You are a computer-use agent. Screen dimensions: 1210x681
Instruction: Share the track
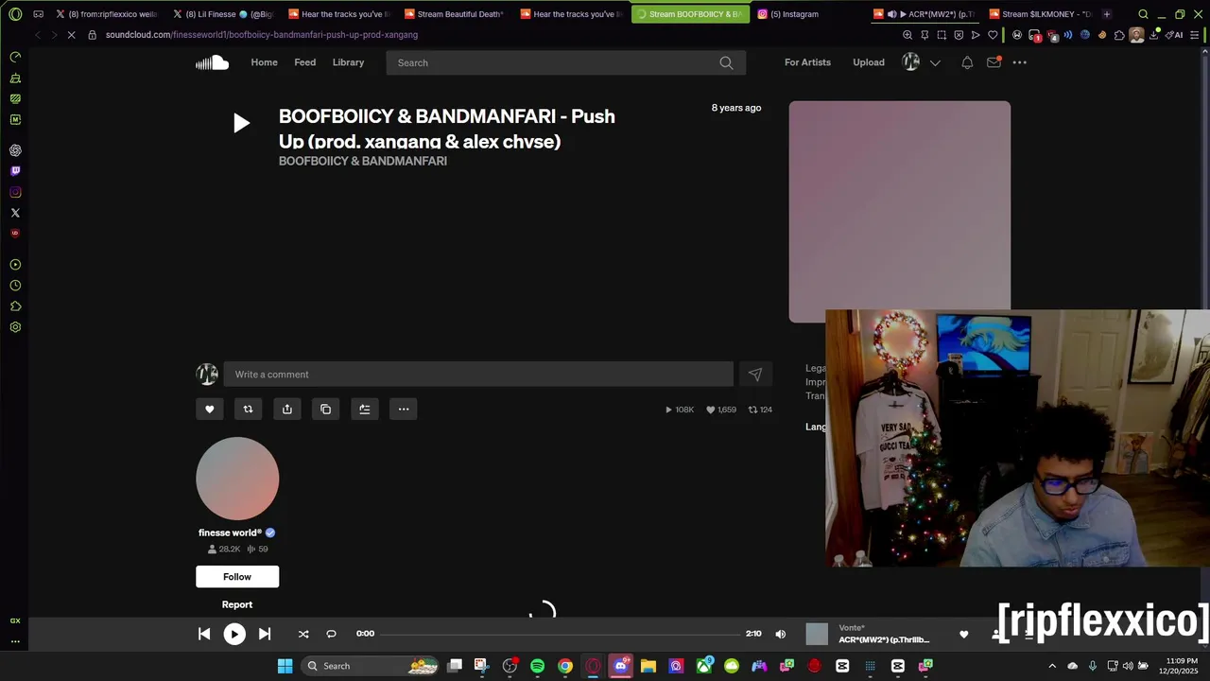click(x=287, y=410)
